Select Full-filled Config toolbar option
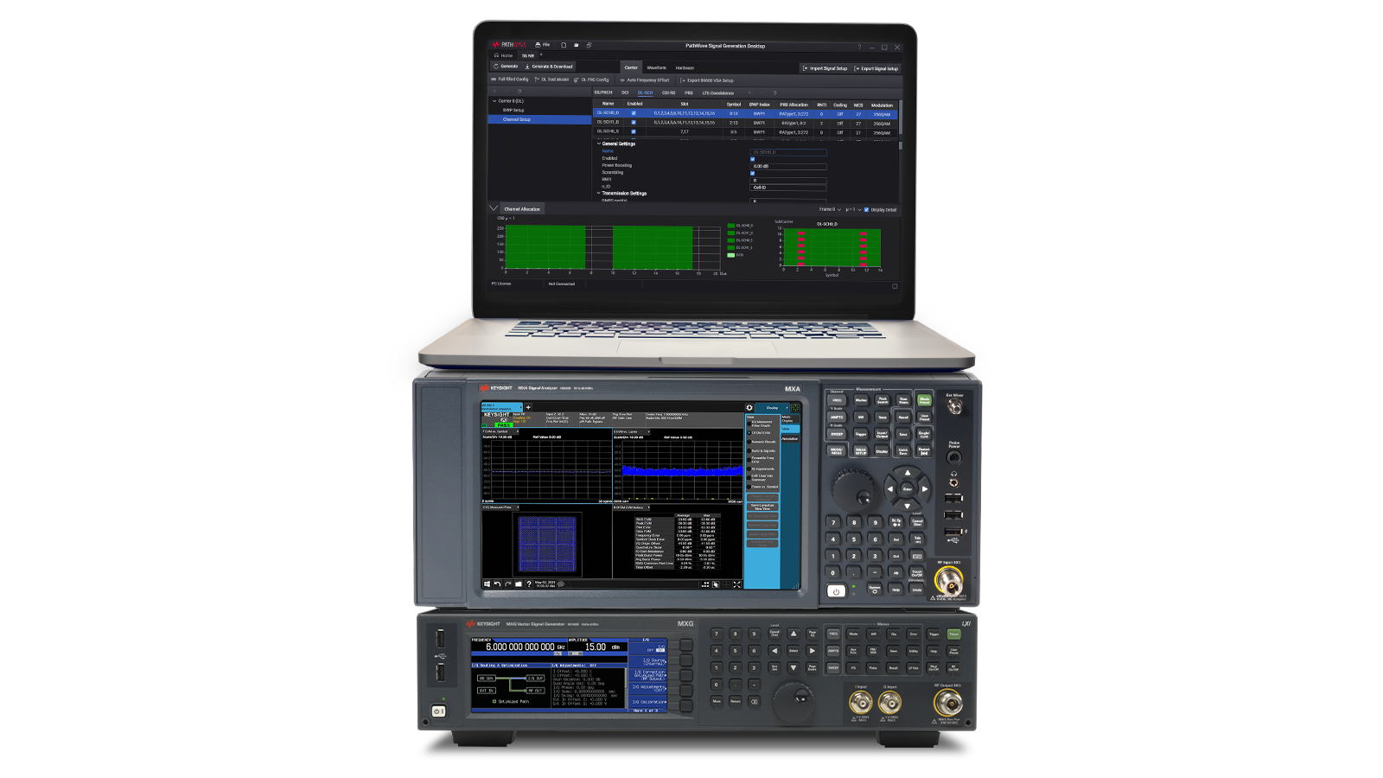This screenshot has width=1383, height=778. point(510,80)
